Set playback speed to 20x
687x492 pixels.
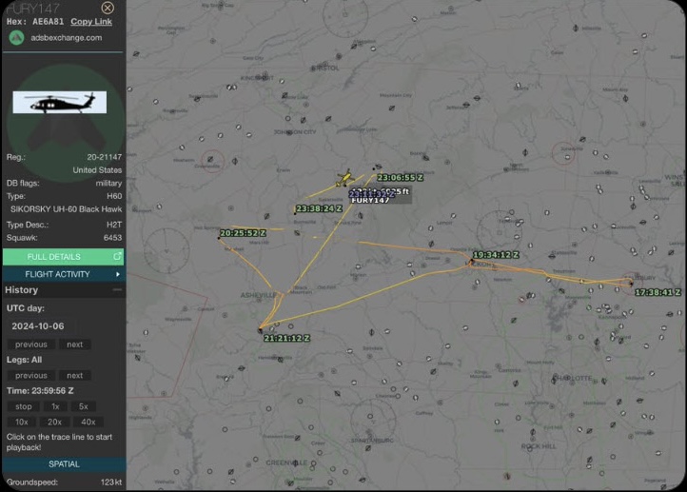54,422
